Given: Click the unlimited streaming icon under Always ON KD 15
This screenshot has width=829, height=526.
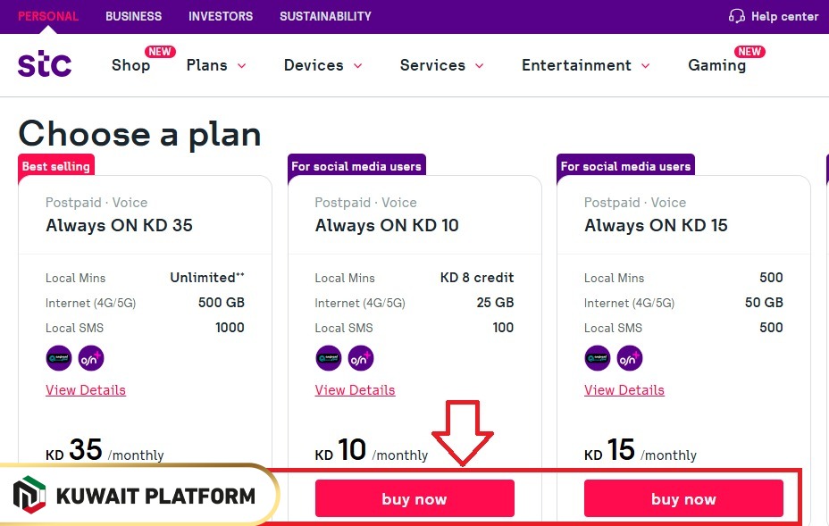Looking at the screenshot, I should (598, 357).
